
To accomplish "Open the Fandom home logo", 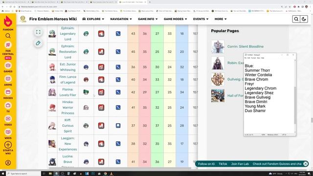I will (x=8, y=23).
